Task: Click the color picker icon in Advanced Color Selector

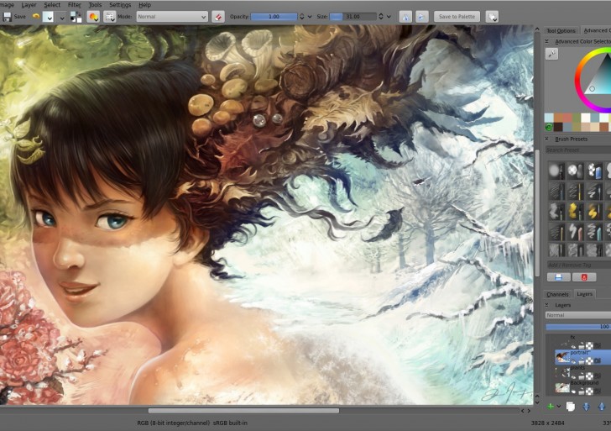Action: tap(551, 53)
